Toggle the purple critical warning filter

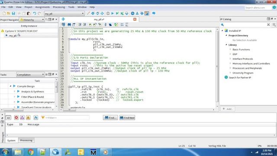[22, 117]
